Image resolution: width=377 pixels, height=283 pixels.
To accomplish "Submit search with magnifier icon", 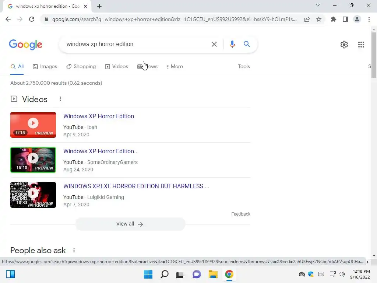I will coord(247,44).
